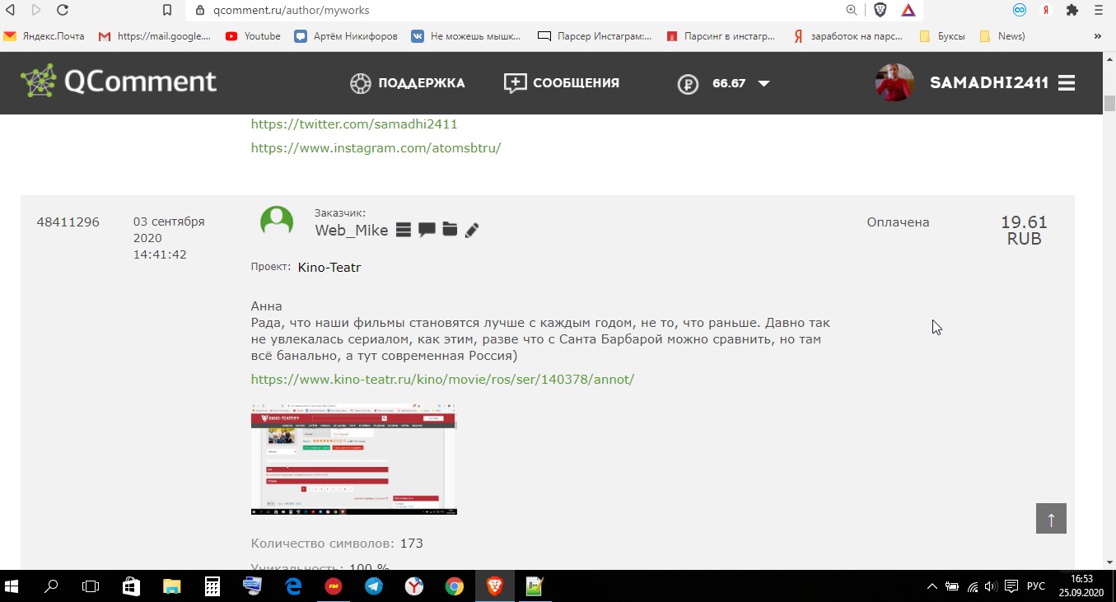Click the SAMADHI2411 profile avatar
Viewport: 1116px width, 602px height.
(894, 82)
